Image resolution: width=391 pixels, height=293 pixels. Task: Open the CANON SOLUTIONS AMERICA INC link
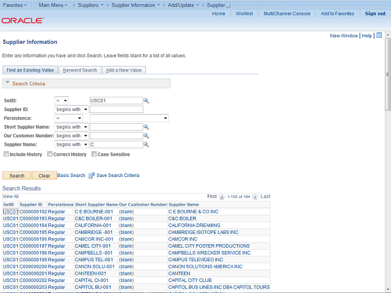click(205, 267)
